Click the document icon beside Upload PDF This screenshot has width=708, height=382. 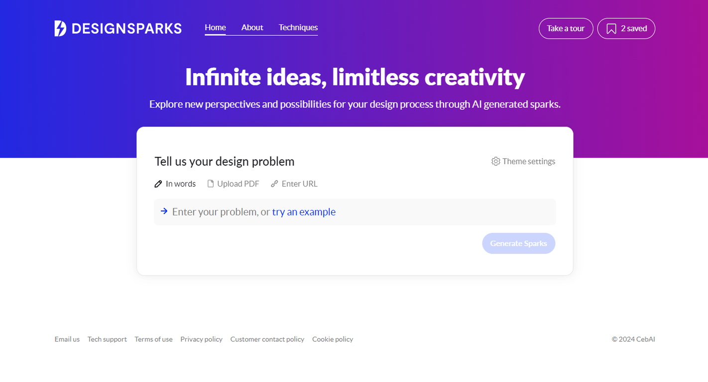tap(211, 184)
